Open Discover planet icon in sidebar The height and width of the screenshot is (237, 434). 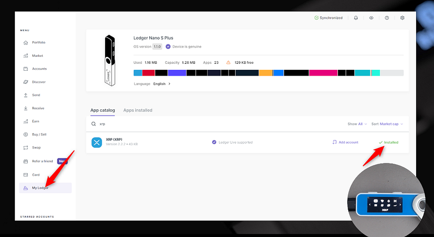point(26,82)
